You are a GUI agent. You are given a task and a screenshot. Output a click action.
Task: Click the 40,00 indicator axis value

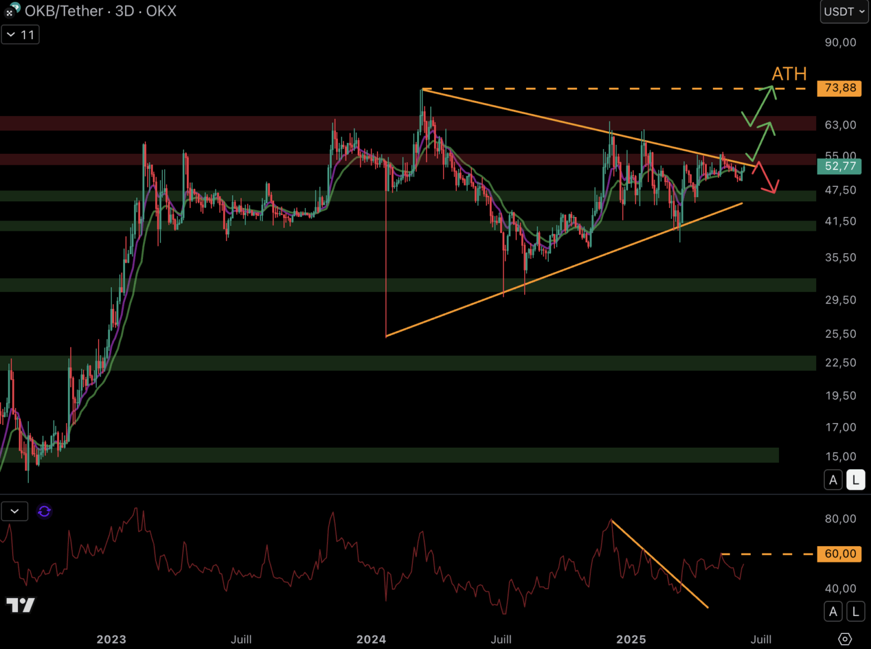point(840,588)
